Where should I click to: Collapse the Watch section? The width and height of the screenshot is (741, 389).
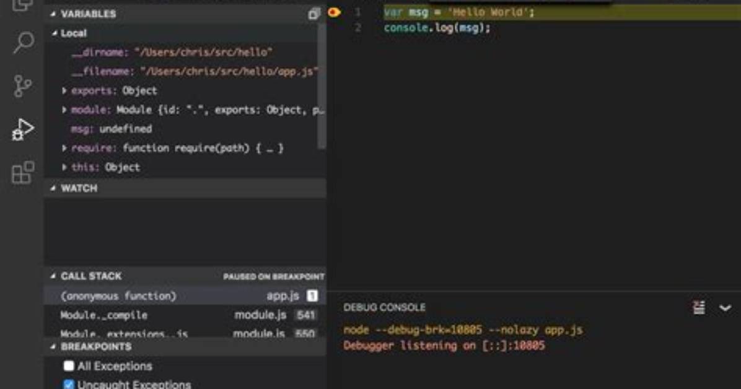pyautogui.click(x=53, y=188)
